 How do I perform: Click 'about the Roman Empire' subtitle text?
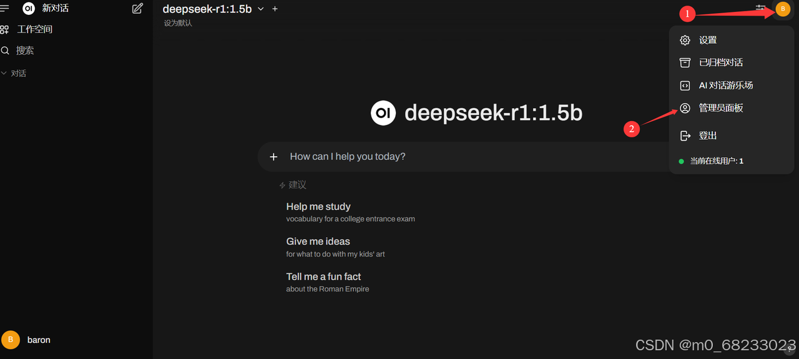click(x=328, y=289)
